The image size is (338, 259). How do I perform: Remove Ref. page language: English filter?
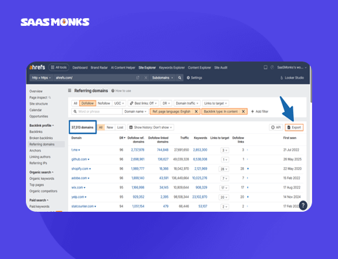click(x=196, y=111)
